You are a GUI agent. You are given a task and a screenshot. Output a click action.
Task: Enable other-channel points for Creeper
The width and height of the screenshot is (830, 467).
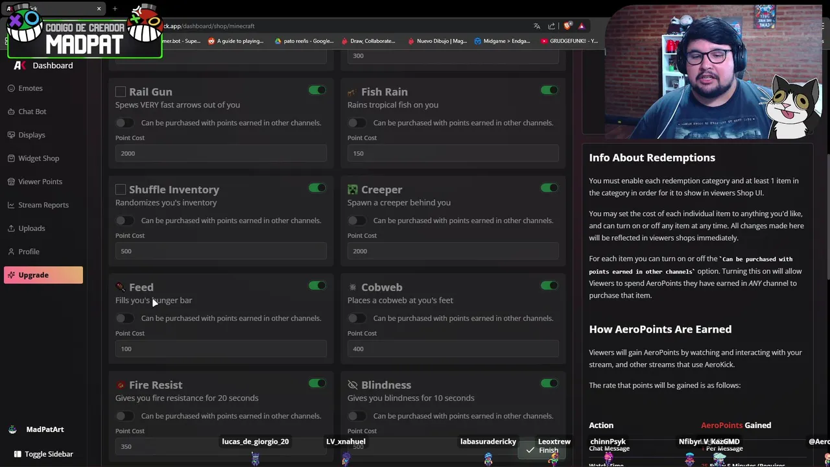(x=357, y=221)
